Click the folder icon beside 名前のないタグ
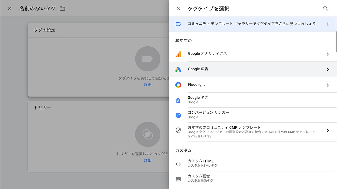Viewport: 337px width, 189px height. tap(62, 8)
